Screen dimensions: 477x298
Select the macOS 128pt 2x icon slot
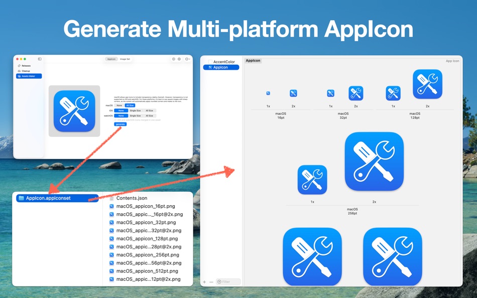point(427,84)
